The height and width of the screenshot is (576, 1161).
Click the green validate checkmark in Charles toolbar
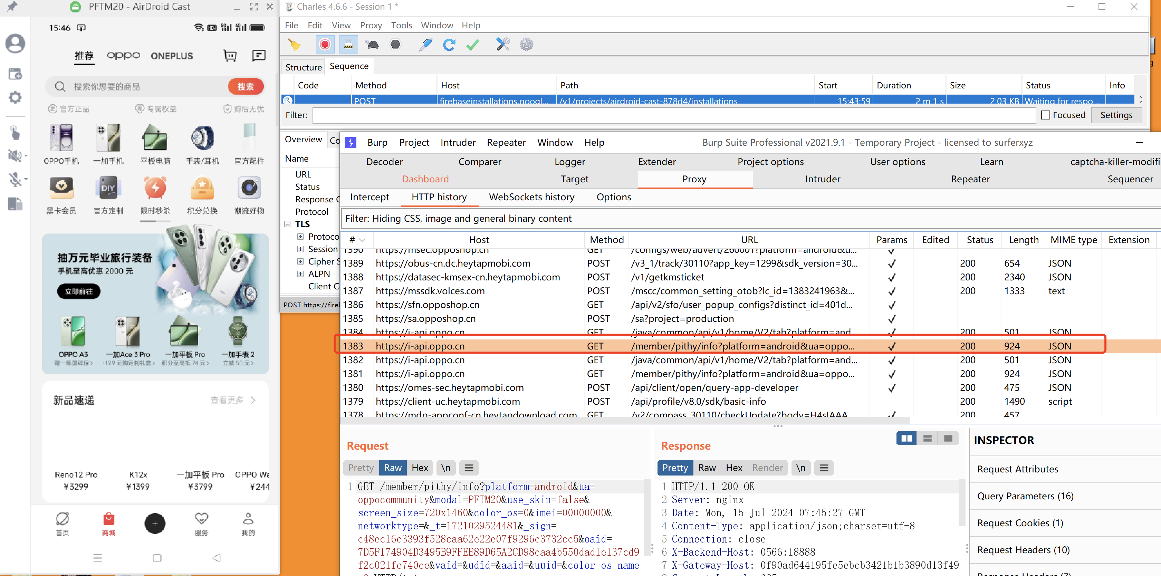pos(473,44)
